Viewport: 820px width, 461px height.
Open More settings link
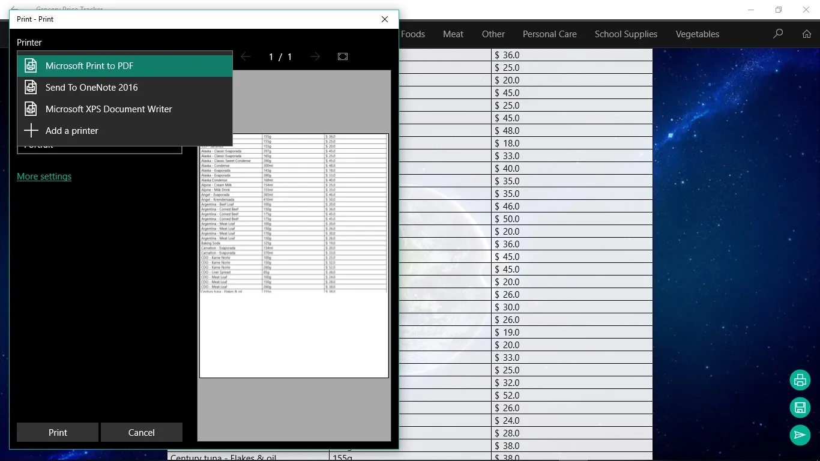pos(44,176)
